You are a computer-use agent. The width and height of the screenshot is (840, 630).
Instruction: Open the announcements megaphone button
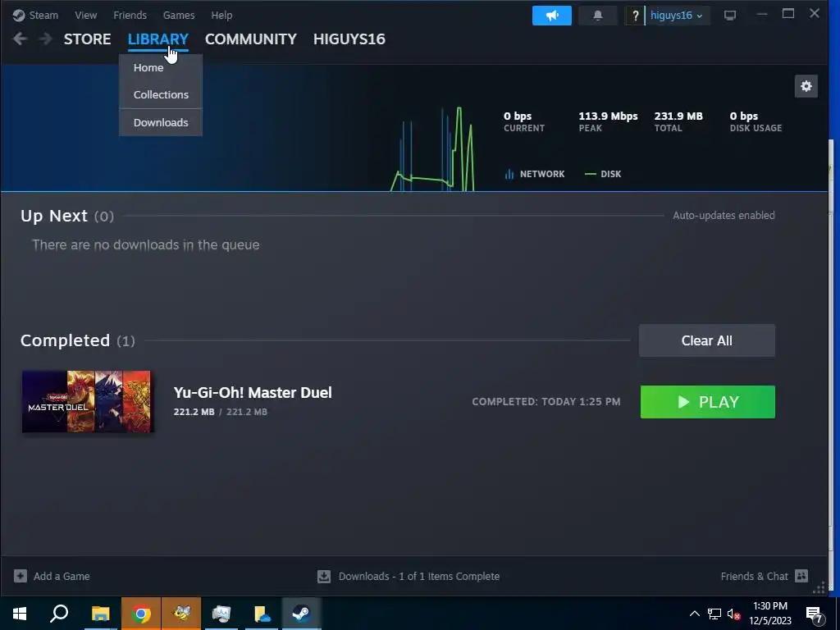[x=552, y=16]
